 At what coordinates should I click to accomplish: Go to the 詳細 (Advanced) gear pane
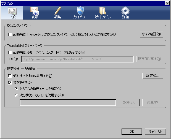pos(125,13)
